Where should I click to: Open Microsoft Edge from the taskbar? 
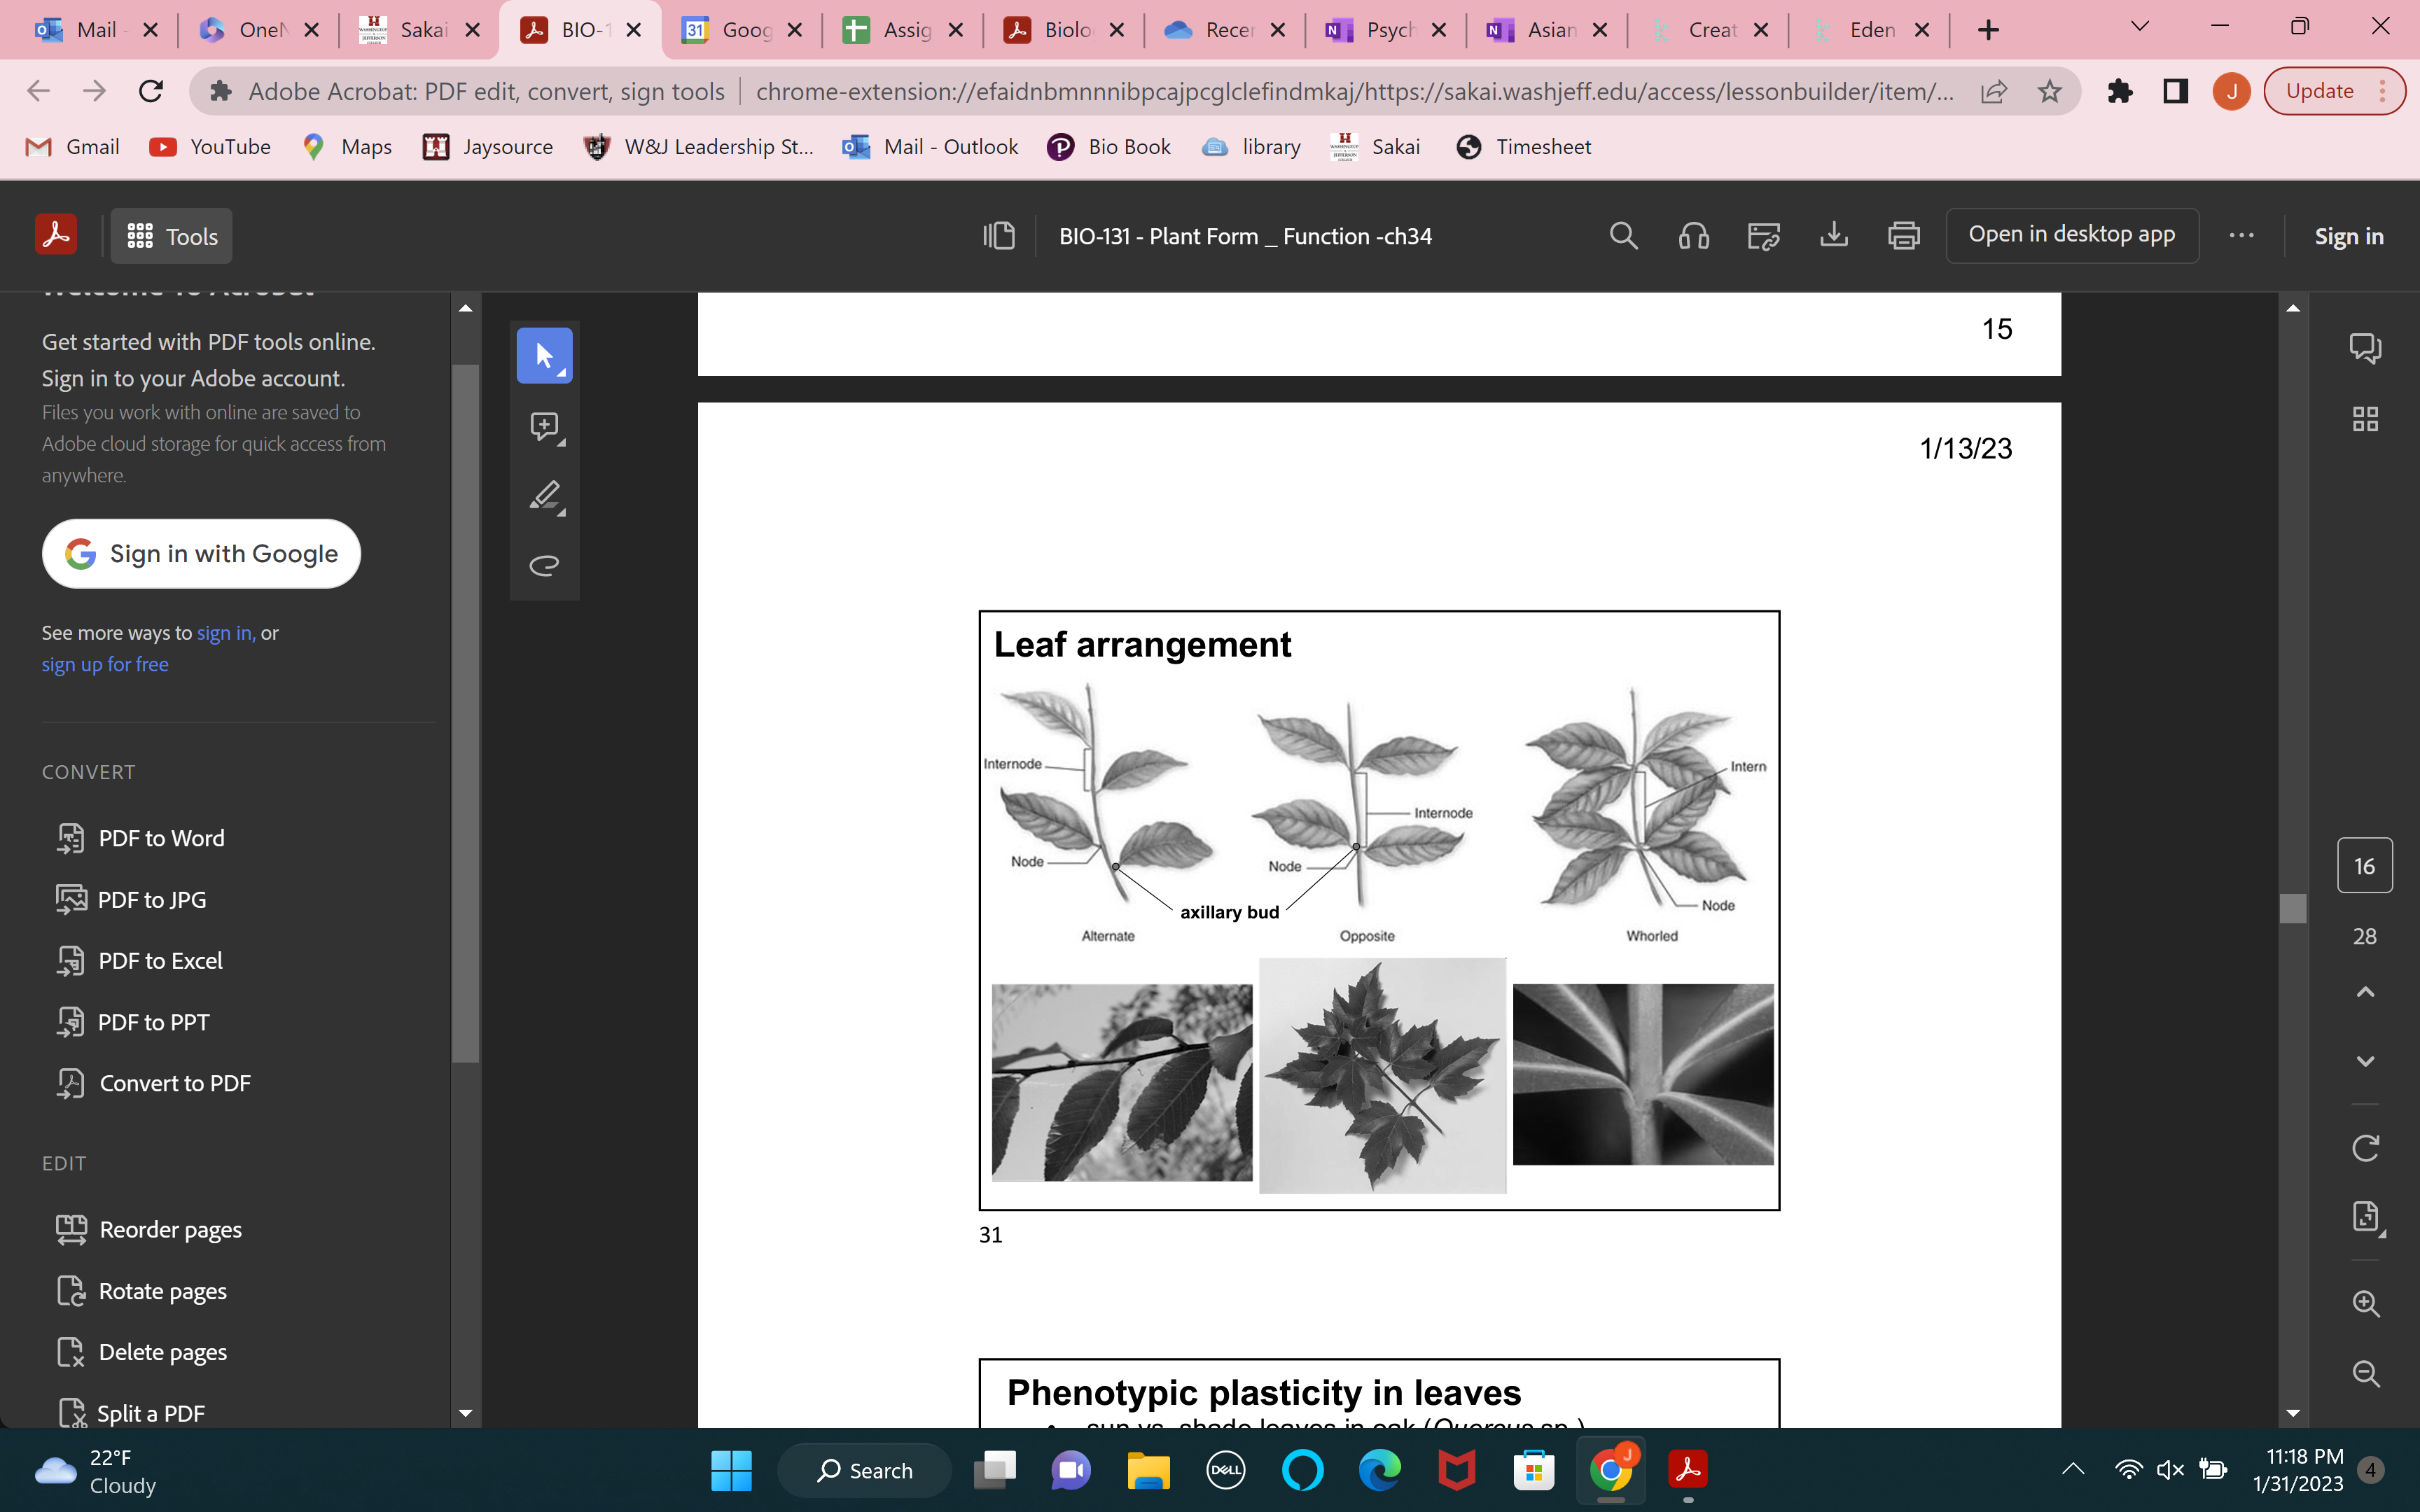tap(1380, 1470)
